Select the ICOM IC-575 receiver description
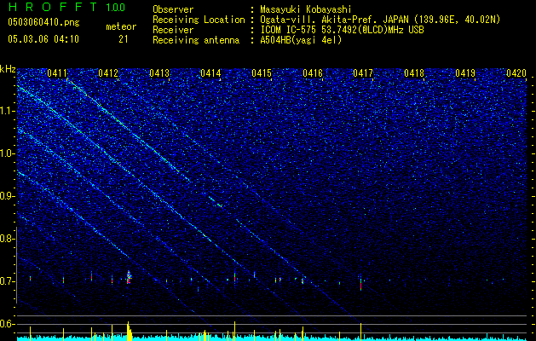536x341 pixels. coord(342,30)
